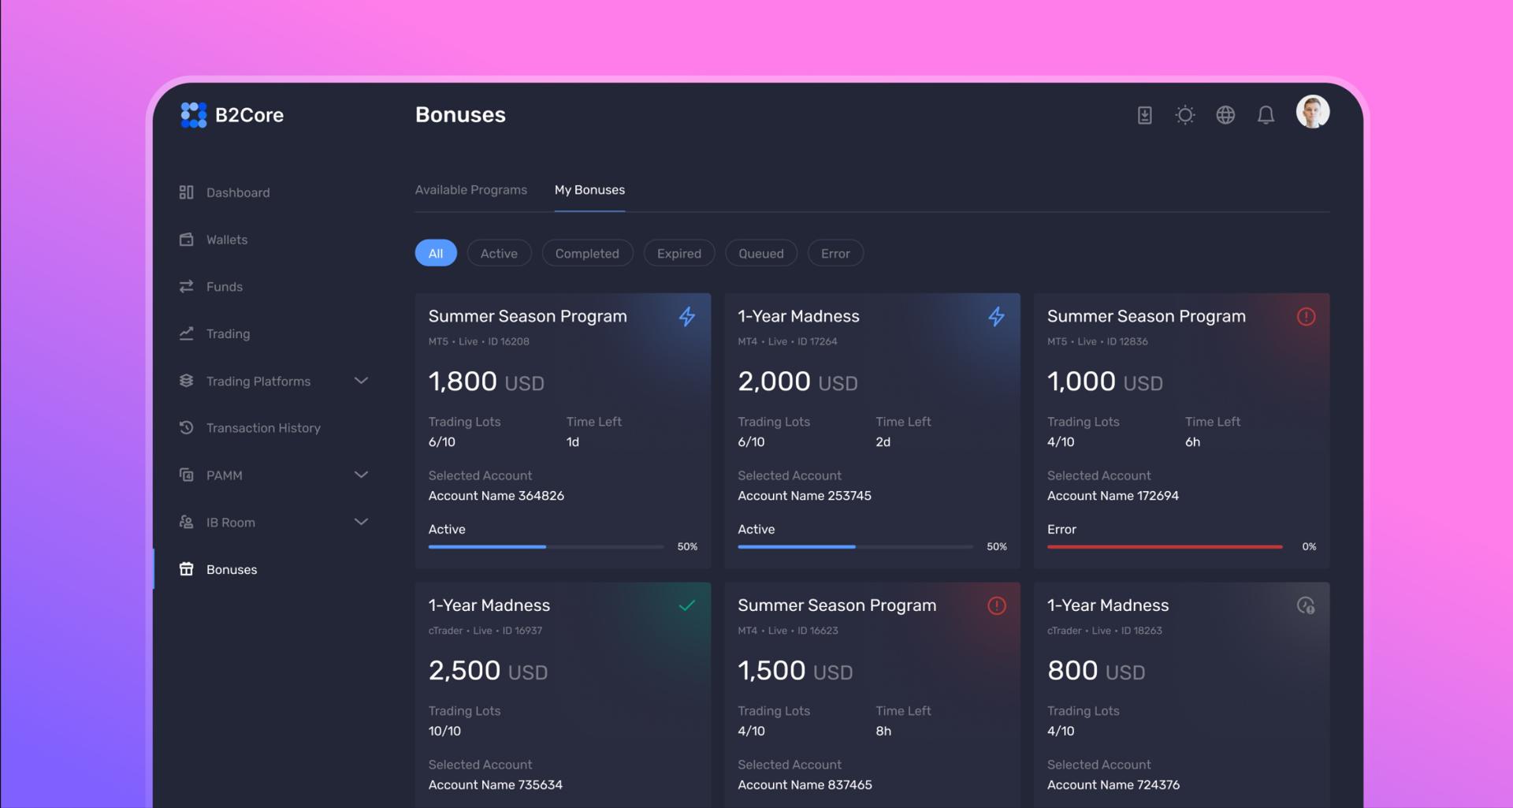This screenshot has width=1513, height=808.
Task: Click the progress bar on Summer Season 1,800 card
Action: [545, 546]
